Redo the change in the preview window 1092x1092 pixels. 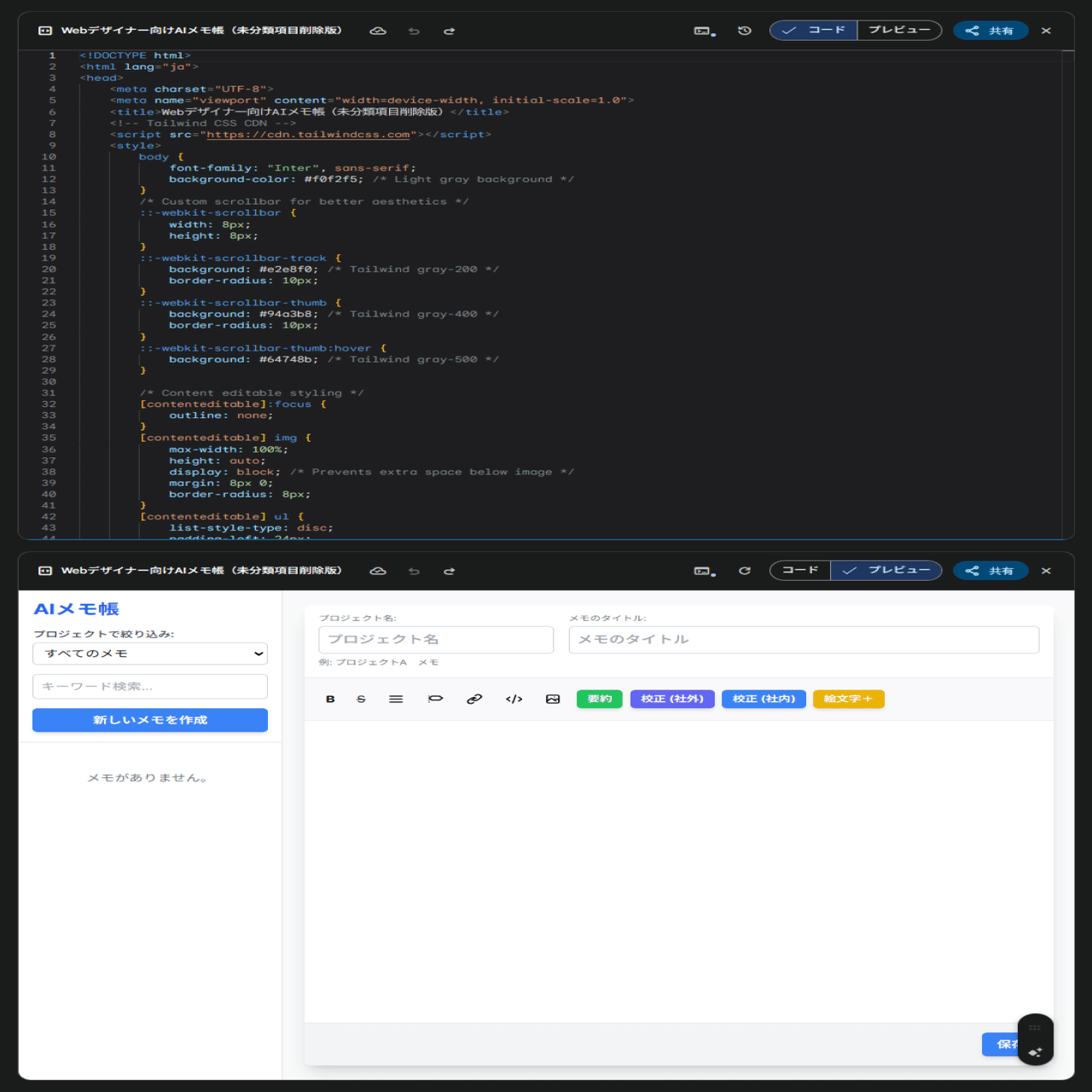(x=449, y=571)
